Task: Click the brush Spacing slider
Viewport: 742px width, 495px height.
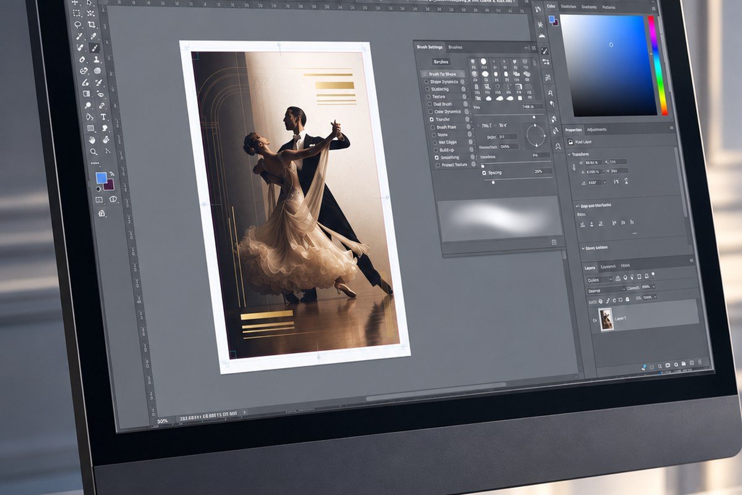Action: [518, 179]
